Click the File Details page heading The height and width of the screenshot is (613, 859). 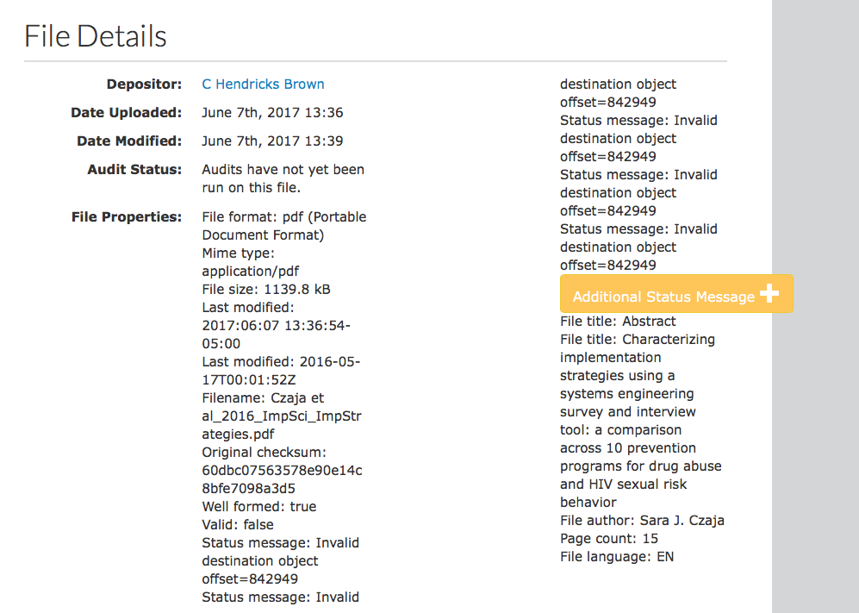95,35
